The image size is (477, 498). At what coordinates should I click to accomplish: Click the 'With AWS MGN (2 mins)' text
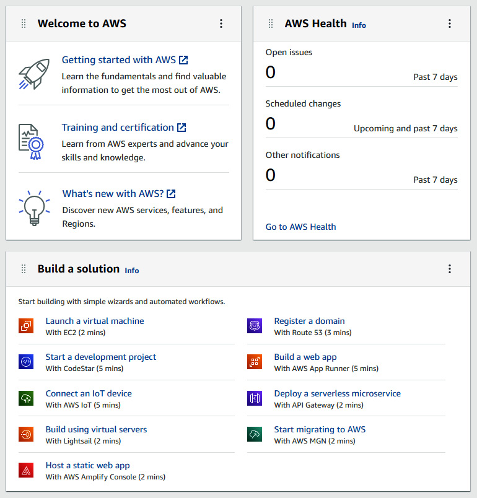315,441
